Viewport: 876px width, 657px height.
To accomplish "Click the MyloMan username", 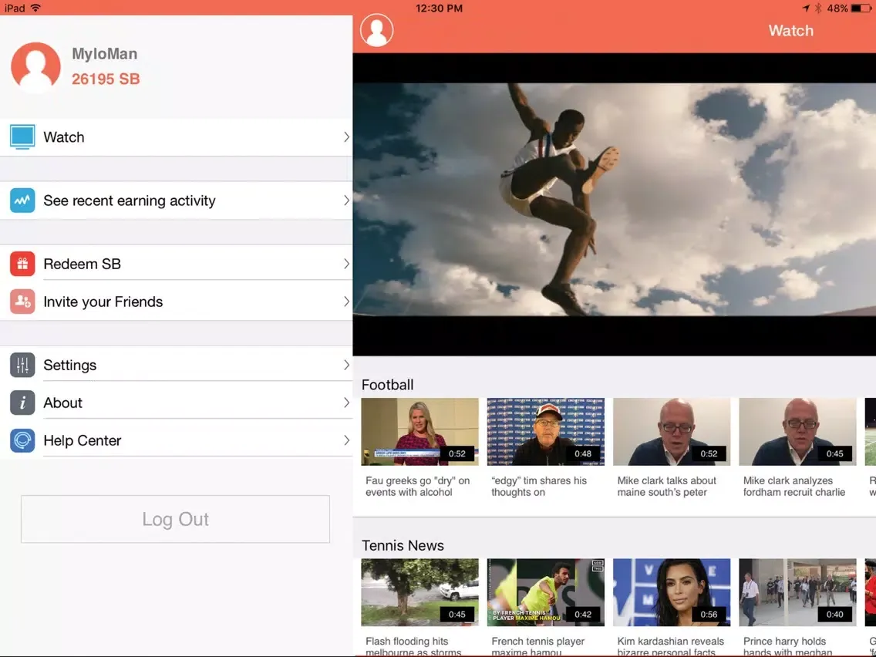I will [x=104, y=54].
